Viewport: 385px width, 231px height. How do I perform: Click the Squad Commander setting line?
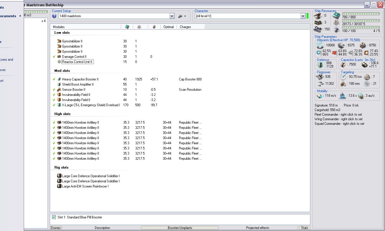[x=339, y=124]
